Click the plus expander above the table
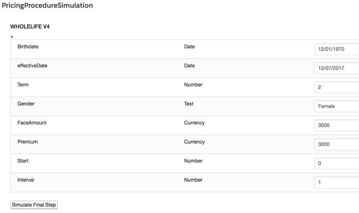The image size is (359, 213). (12, 37)
